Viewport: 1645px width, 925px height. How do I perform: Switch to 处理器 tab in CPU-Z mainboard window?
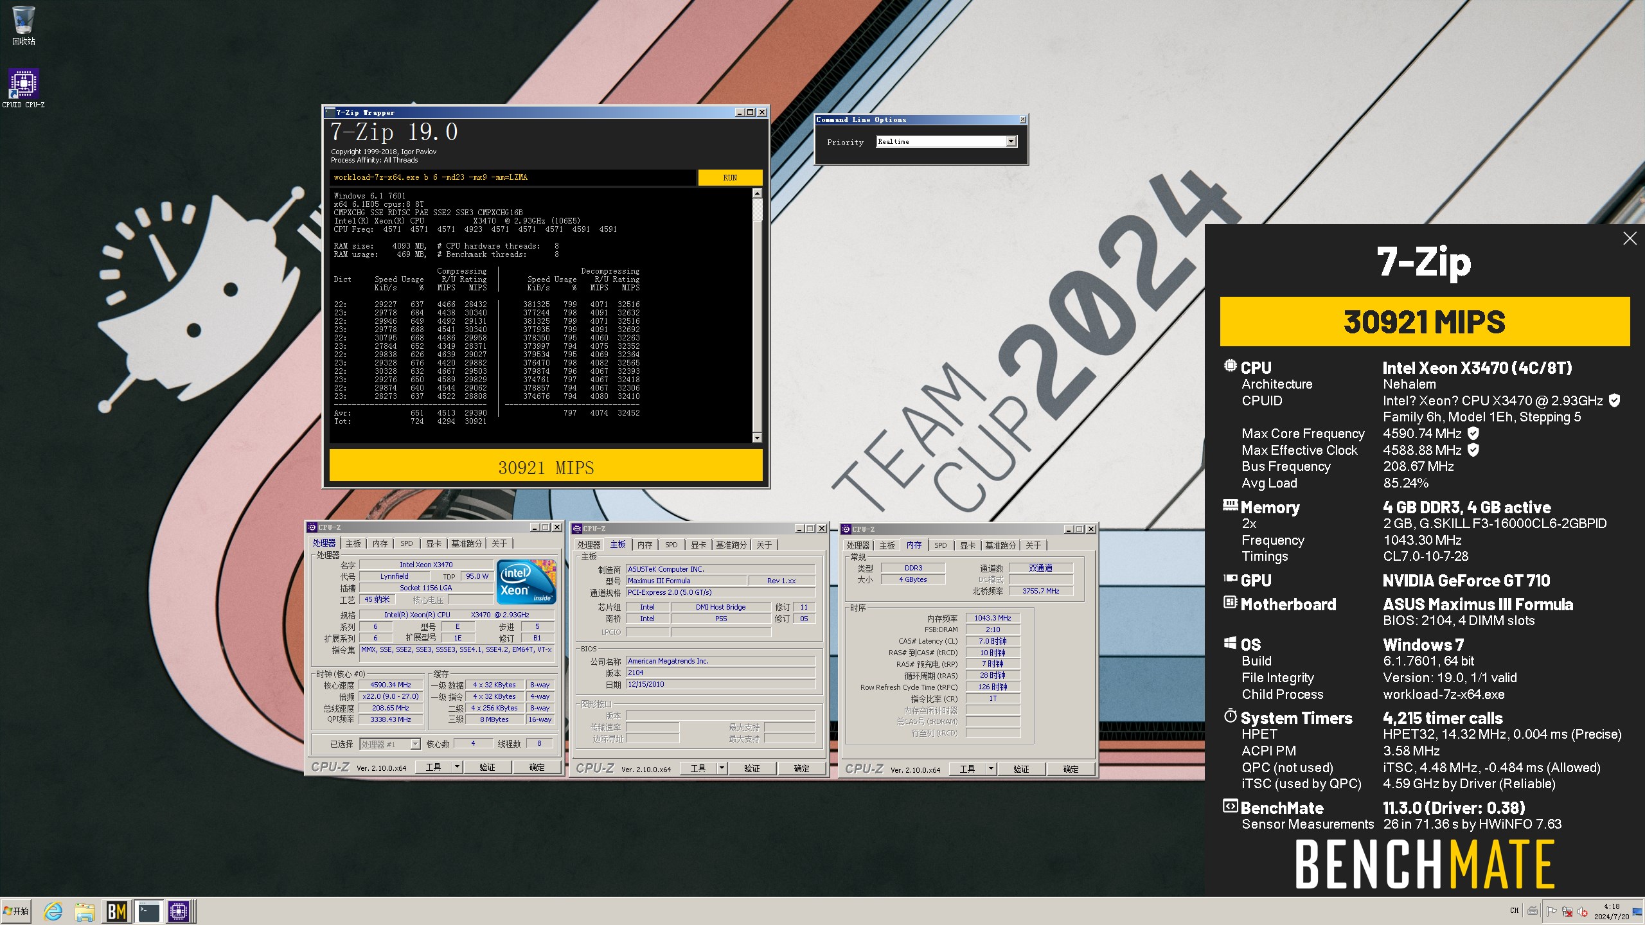click(589, 545)
